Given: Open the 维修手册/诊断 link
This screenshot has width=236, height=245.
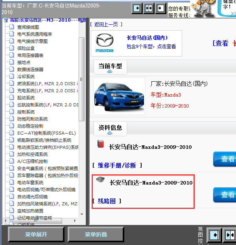Looking at the screenshot, I should [117, 165].
